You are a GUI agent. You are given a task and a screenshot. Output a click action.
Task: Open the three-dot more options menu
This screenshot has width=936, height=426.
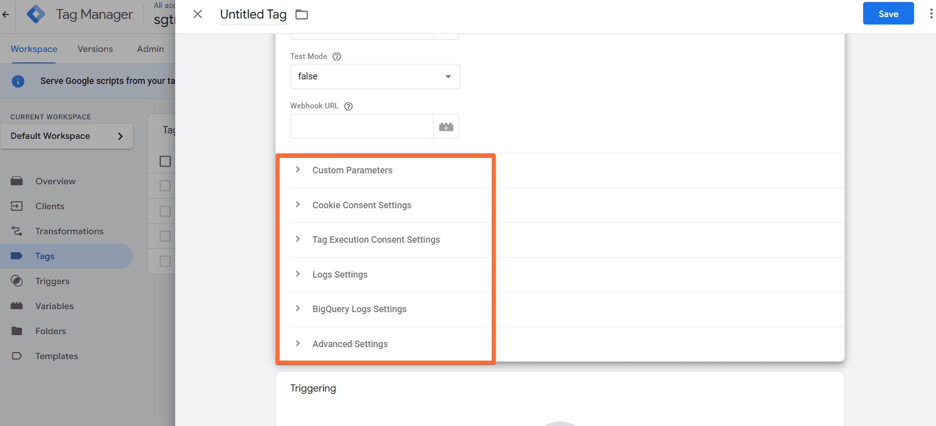point(931,14)
